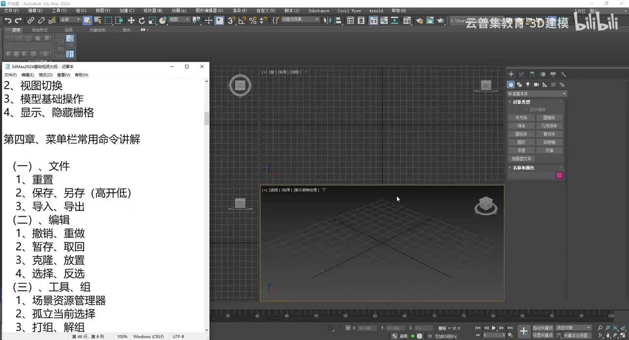The height and width of the screenshot is (340, 629).
Task: Click the 长方体 box button
Action: [x=521, y=118]
